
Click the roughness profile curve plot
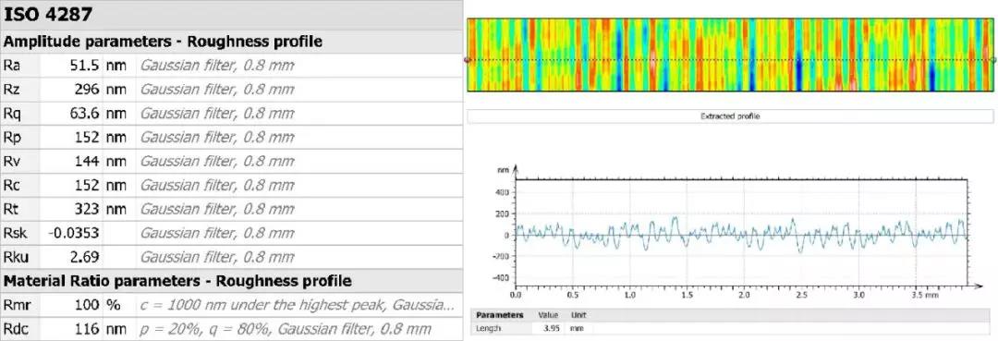(x=741, y=234)
